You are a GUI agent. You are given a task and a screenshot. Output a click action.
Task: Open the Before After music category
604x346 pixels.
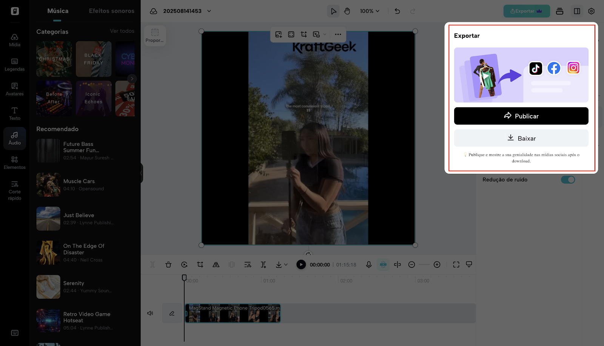pyautogui.click(x=54, y=98)
